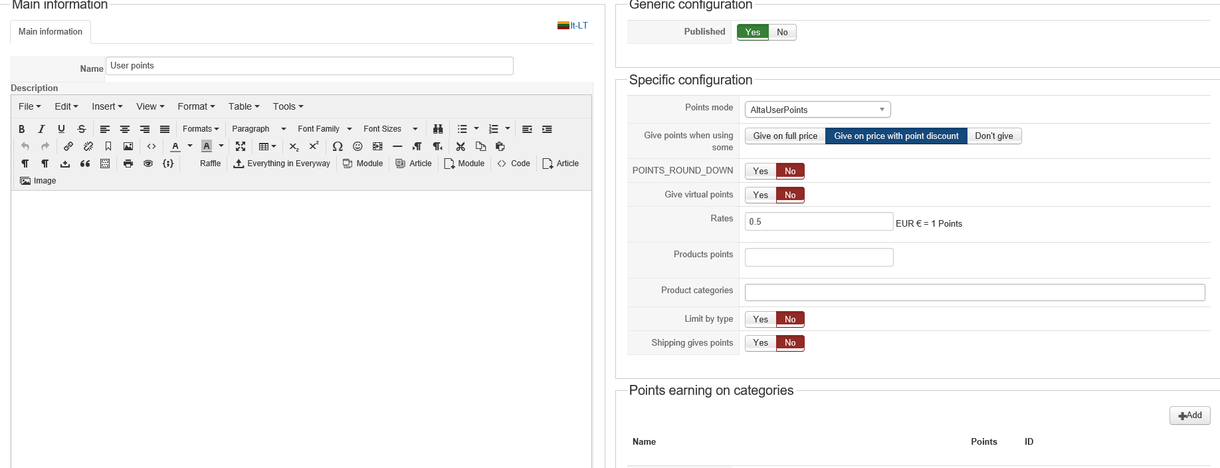The image size is (1220, 468).
Task: Click the insert link chain icon
Action: [68, 146]
